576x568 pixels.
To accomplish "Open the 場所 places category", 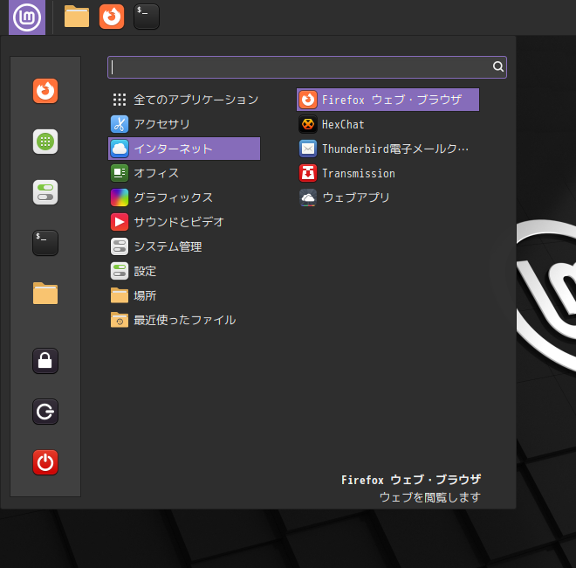I will pos(184,295).
